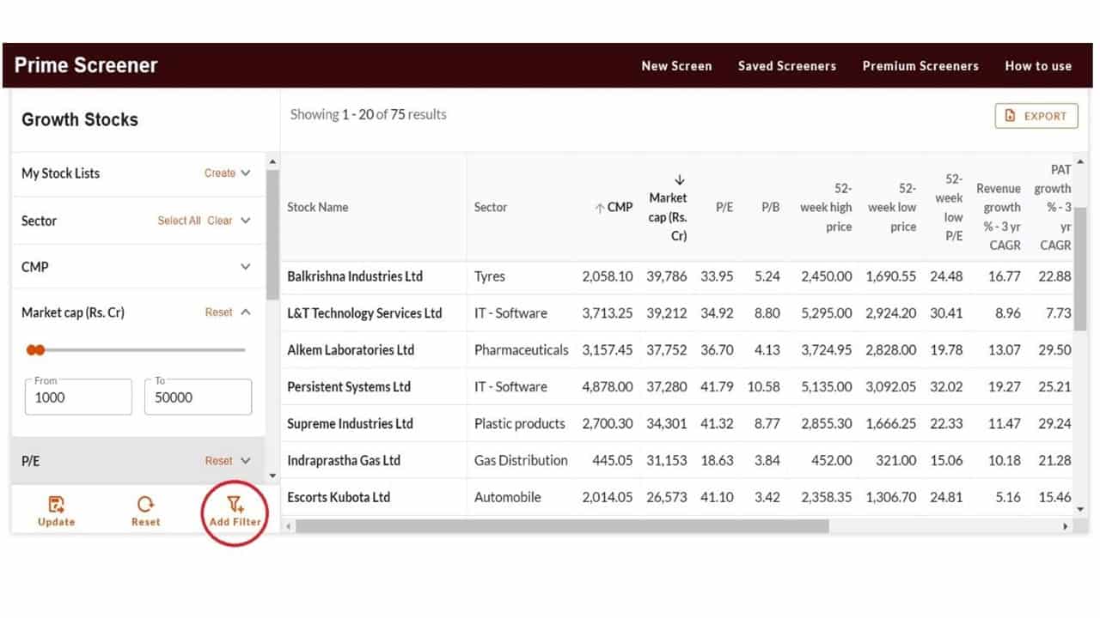Click the Export file icon

1011,116
